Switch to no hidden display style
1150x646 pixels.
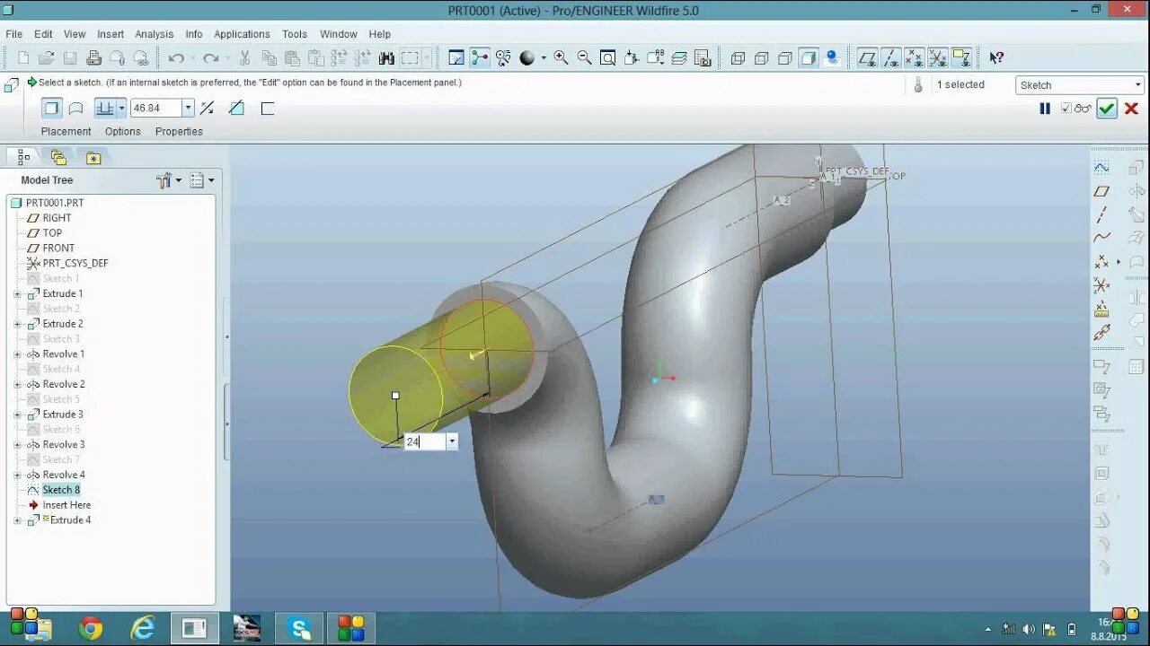[785, 57]
